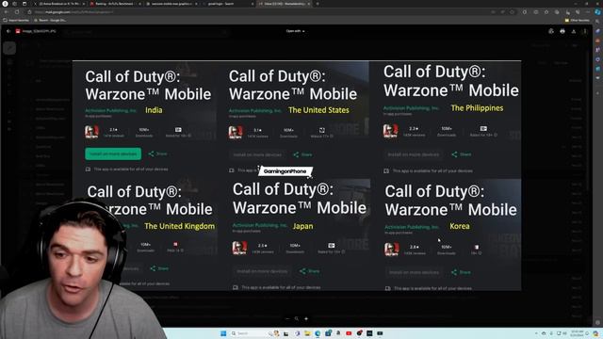Add the attachment to Drive
Image resolution: width=603 pixels, height=339 pixels.
point(551,31)
